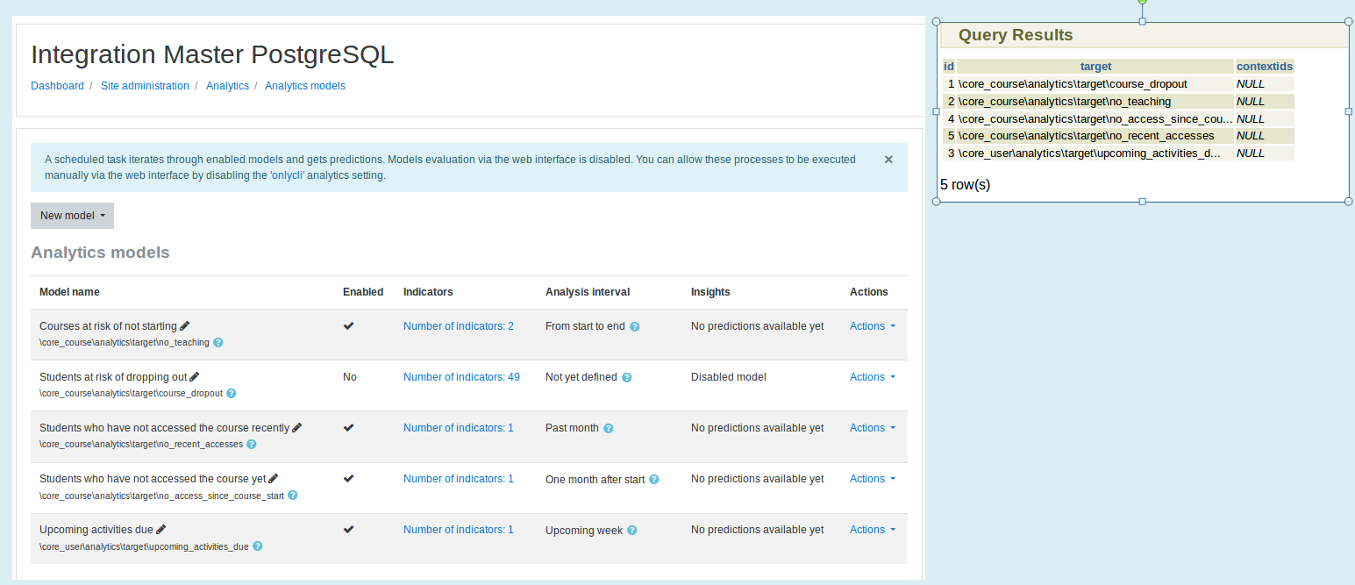This screenshot has width=1355, height=585.
Task: Show help for One month after start interval
Action: coord(654,480)
